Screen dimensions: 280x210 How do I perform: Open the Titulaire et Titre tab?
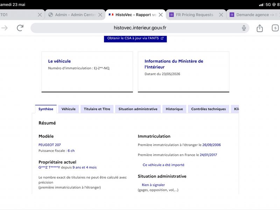97,109
